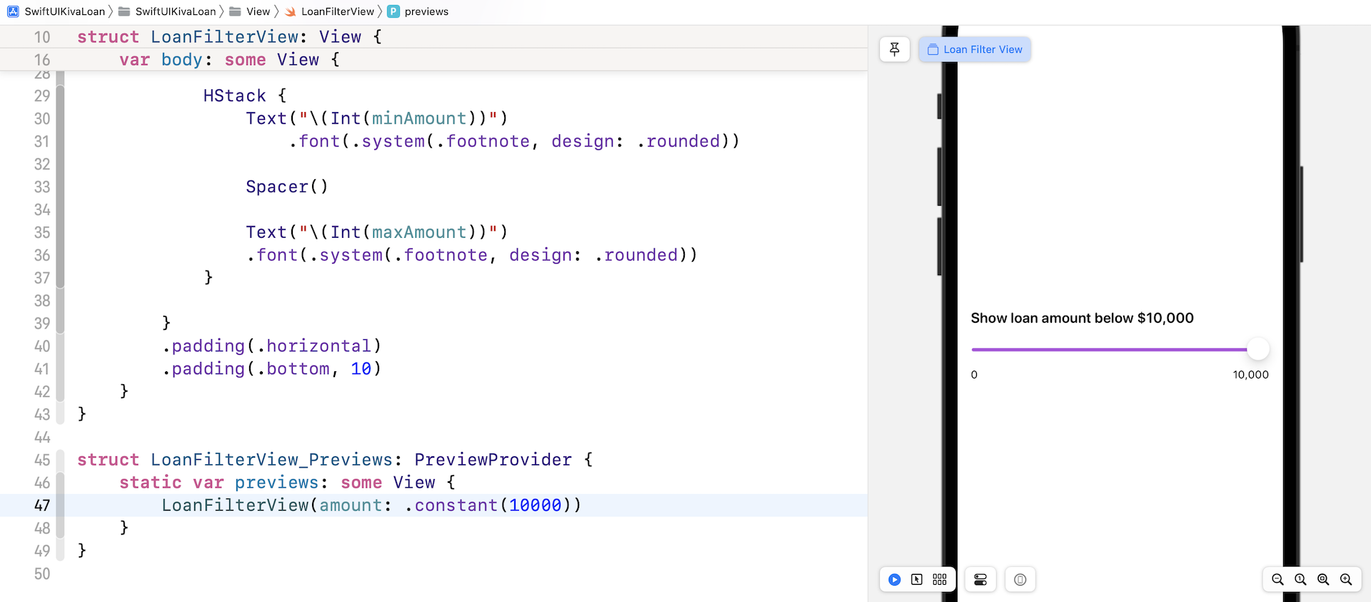The image size is (1371, 602).
Task: Pin the Loan Filter View preview
Action: [894, 49]
